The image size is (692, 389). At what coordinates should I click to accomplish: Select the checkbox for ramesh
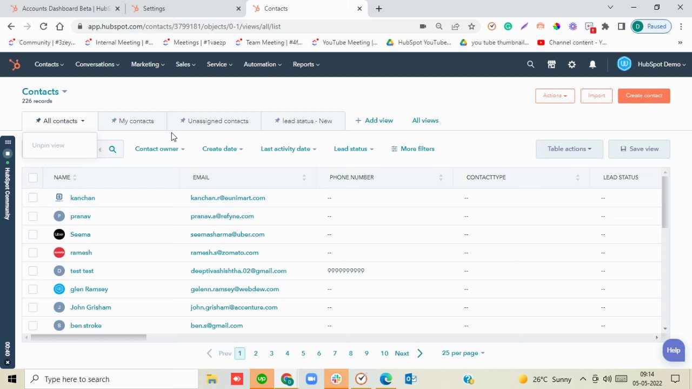coord(33,253)
